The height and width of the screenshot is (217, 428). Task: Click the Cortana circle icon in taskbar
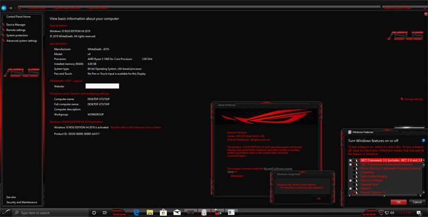point(94,213)
